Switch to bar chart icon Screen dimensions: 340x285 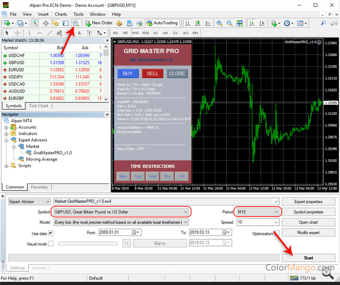tap(188, 23)
